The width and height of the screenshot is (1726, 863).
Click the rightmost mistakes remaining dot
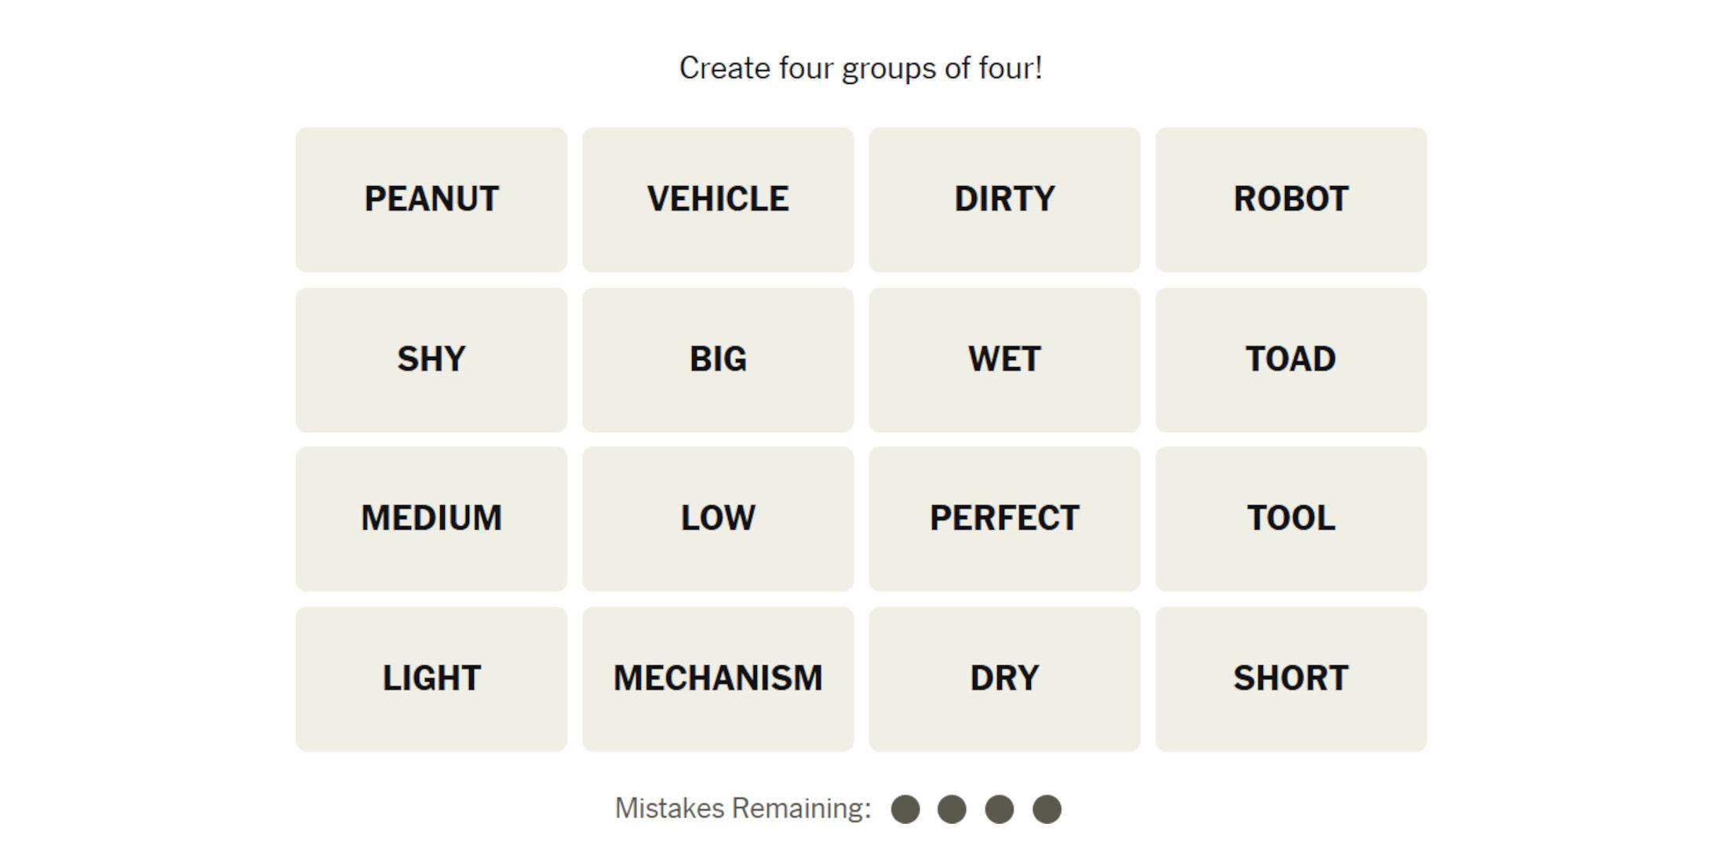[1047, 809]
